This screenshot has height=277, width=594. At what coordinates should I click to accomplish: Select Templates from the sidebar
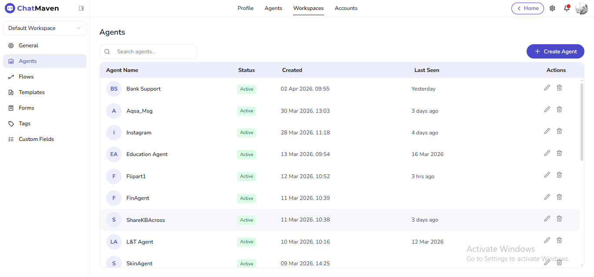point(31,92)
